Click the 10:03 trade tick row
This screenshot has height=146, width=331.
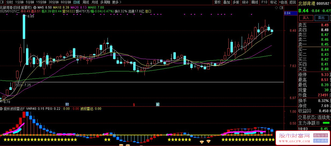314,129
